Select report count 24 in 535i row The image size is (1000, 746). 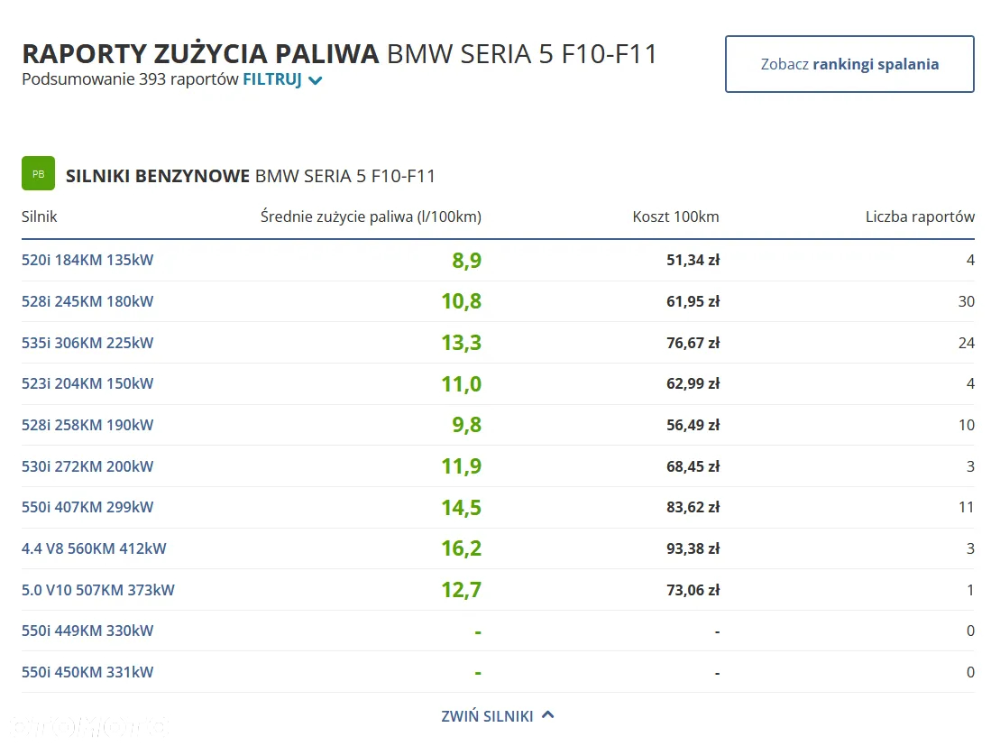[967, 343]
